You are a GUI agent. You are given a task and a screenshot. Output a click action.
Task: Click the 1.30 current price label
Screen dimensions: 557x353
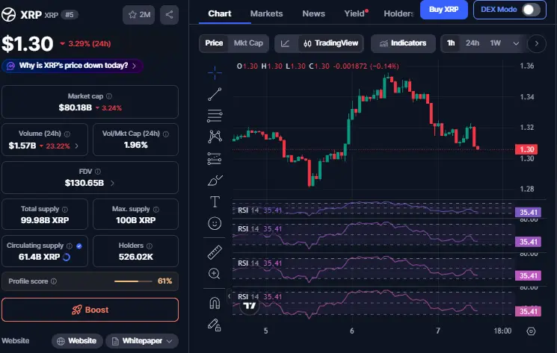(526, 149)
